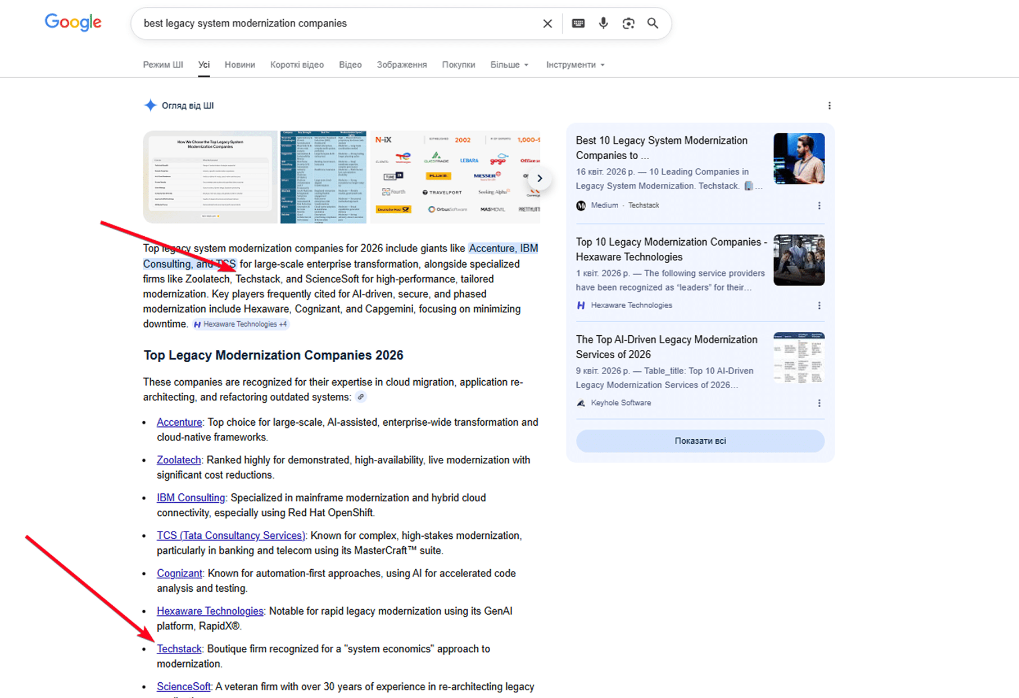Open the on-screen keyboard input tool
This screenshot has height=698, width=1019.
click(x=578, y=24)
